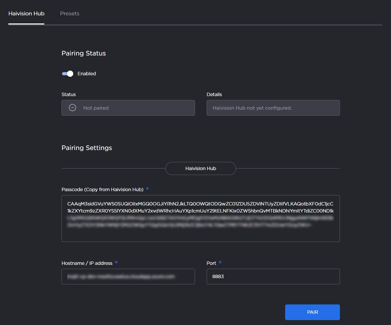Click the Pairing Status heading
The image size is (391, 325).
[84, 53]
